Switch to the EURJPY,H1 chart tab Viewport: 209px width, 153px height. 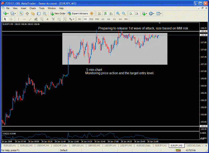pyautogui.click(x=161, y=146)
